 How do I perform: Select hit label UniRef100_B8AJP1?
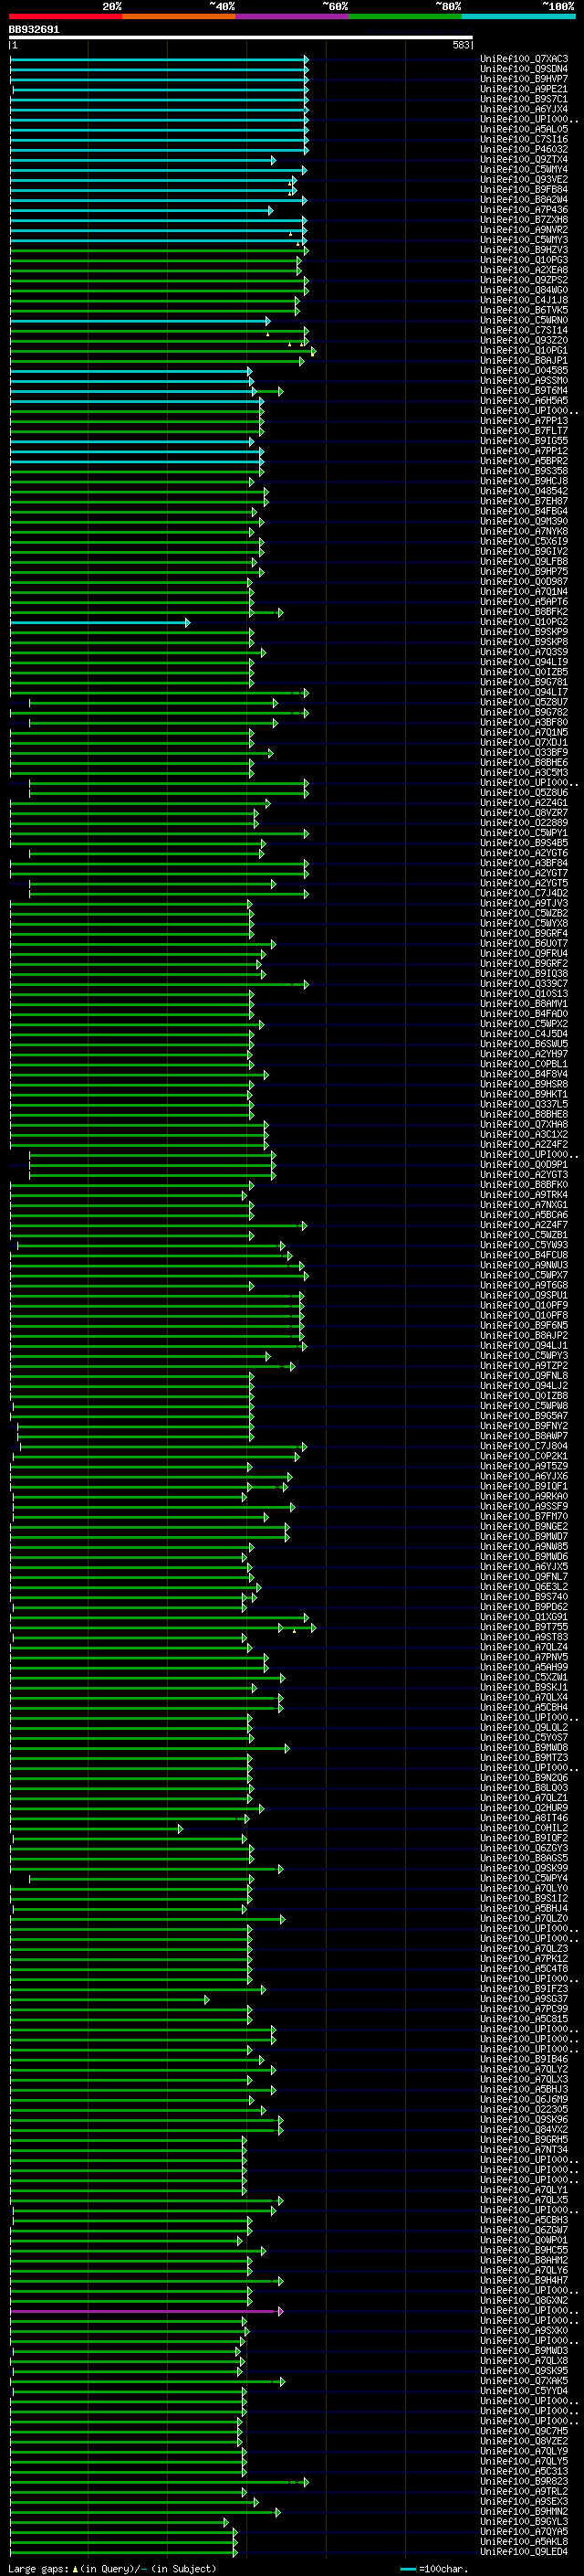click(x=524, y=360)
